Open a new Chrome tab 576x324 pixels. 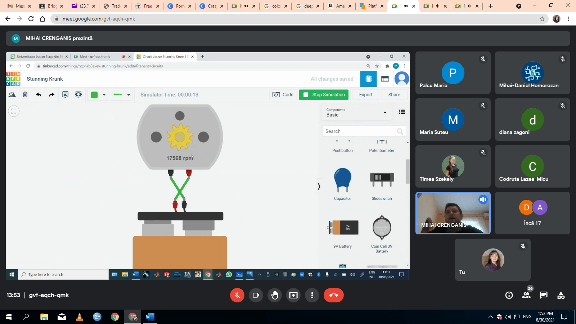491,6
